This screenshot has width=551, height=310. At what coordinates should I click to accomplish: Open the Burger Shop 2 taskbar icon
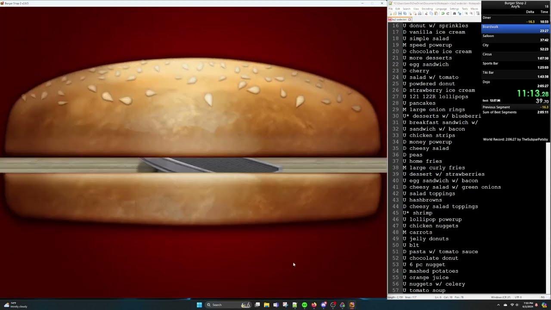[352, 305]
